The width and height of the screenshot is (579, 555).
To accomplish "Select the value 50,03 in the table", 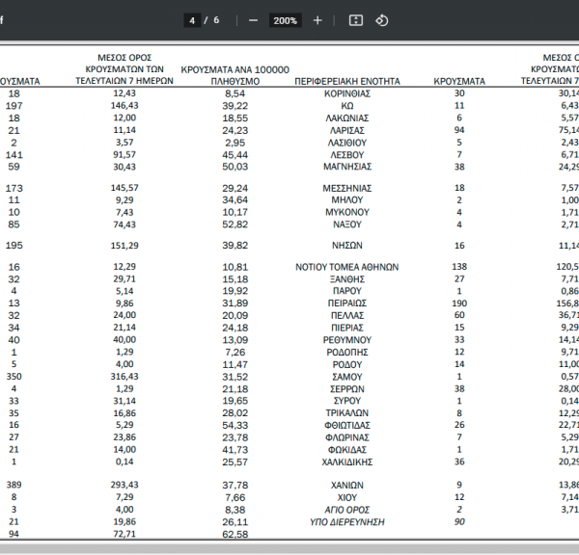I will click(235, 167).
